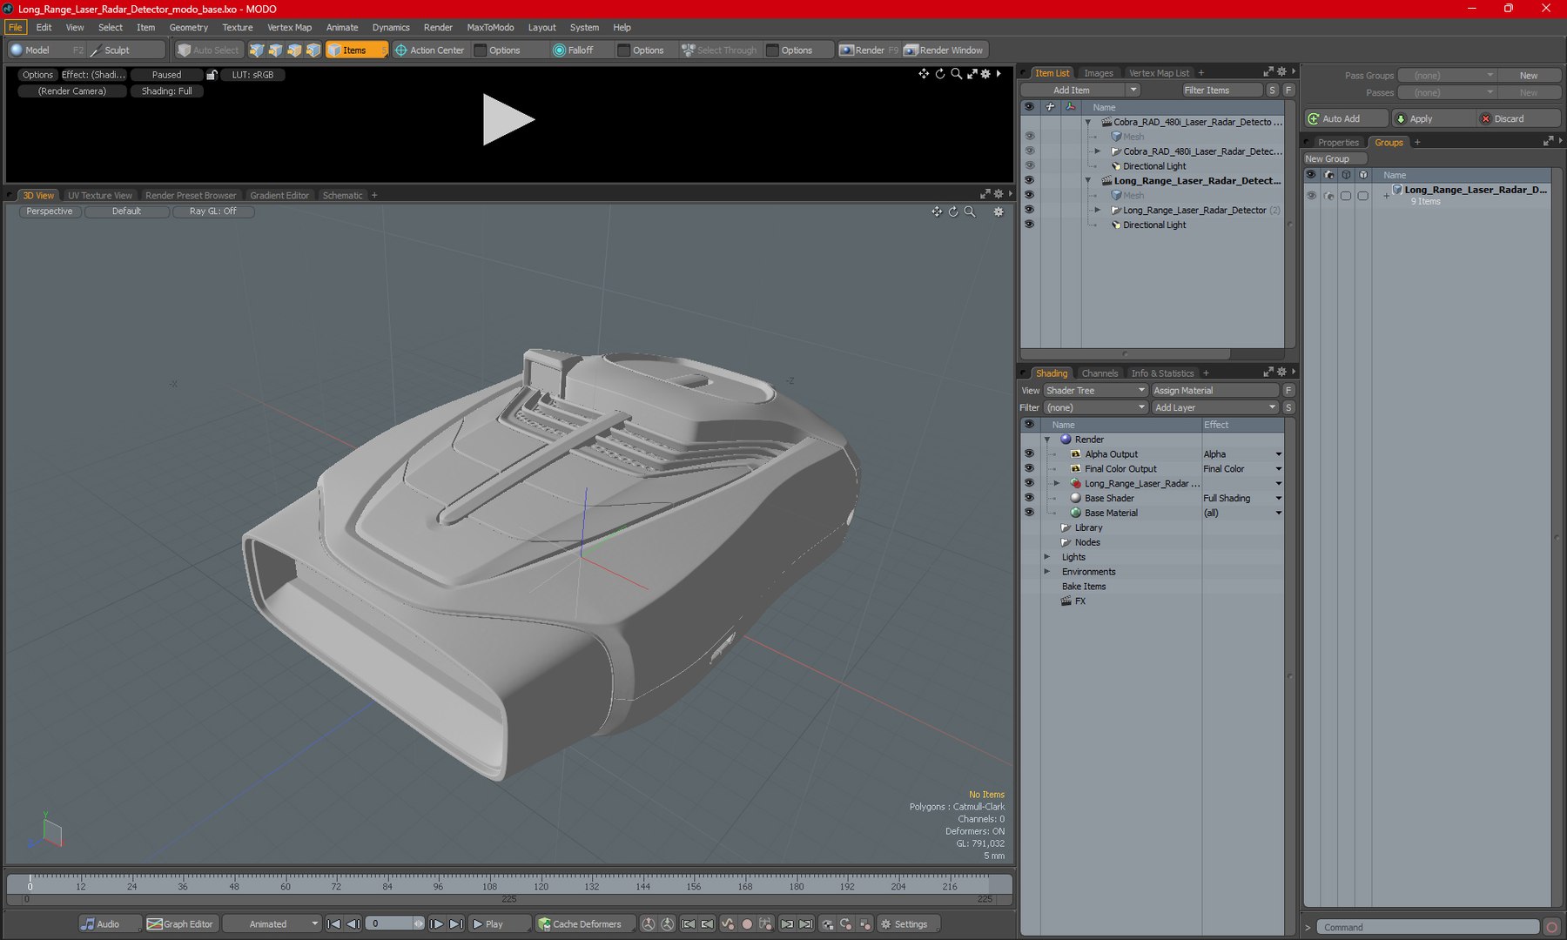Expand Cobra_RAD_480i_Laser_Radar_Detec group
Screen dimensions: 1567x940
[x=1098, y=151]
